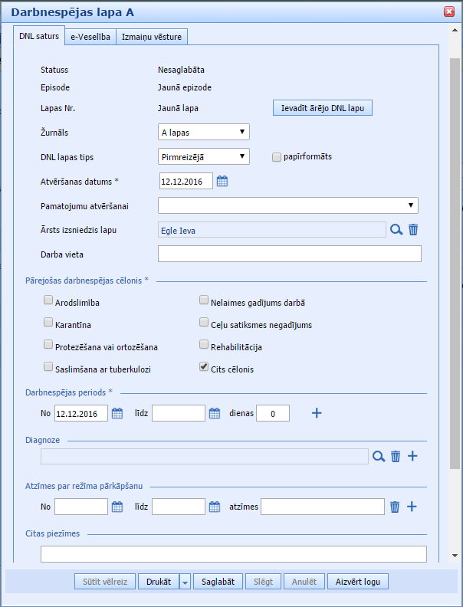463x607 pixels.
Task: Open calendar for Darbnespējas periods No date
Action: [117, 414]
